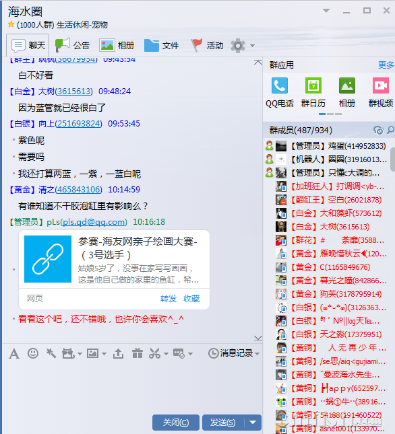Image resolution: width=395 pixels, height=434 pixels.
Task: Click 转发 on the shared link card
Action: point(169,298)
